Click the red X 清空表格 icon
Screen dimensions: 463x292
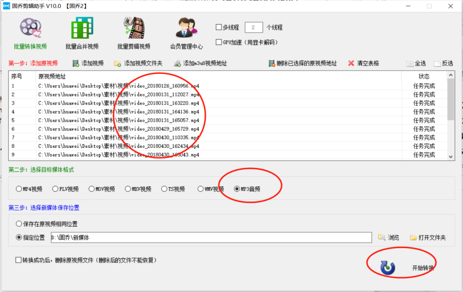351,63
